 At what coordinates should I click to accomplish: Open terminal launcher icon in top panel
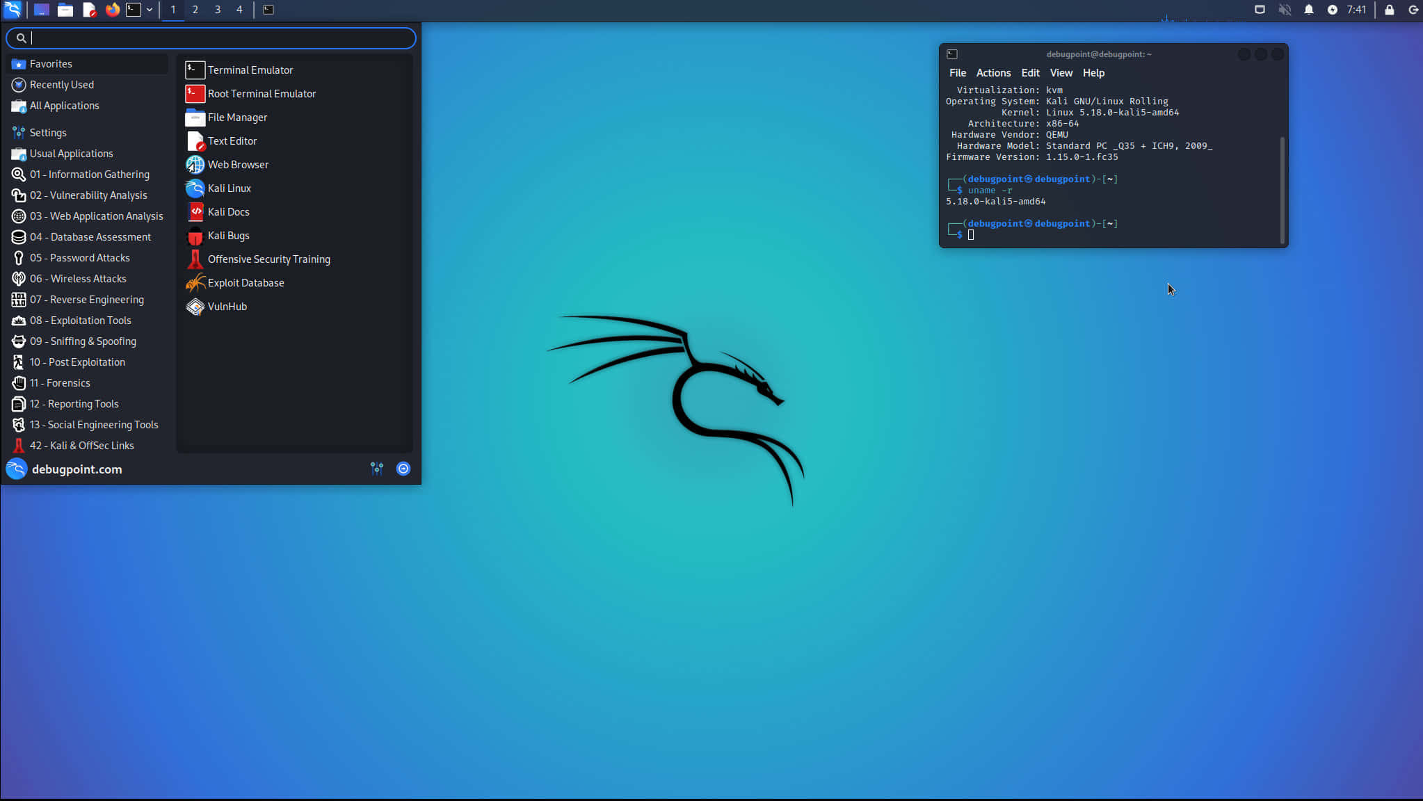134,10
